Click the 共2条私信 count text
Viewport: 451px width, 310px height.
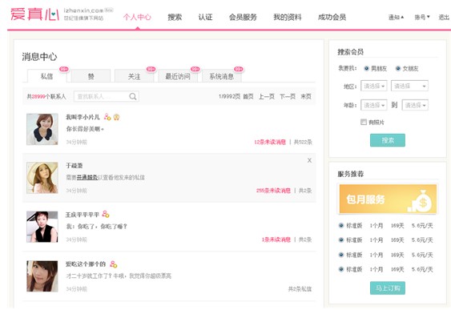(x=300, y=288)
